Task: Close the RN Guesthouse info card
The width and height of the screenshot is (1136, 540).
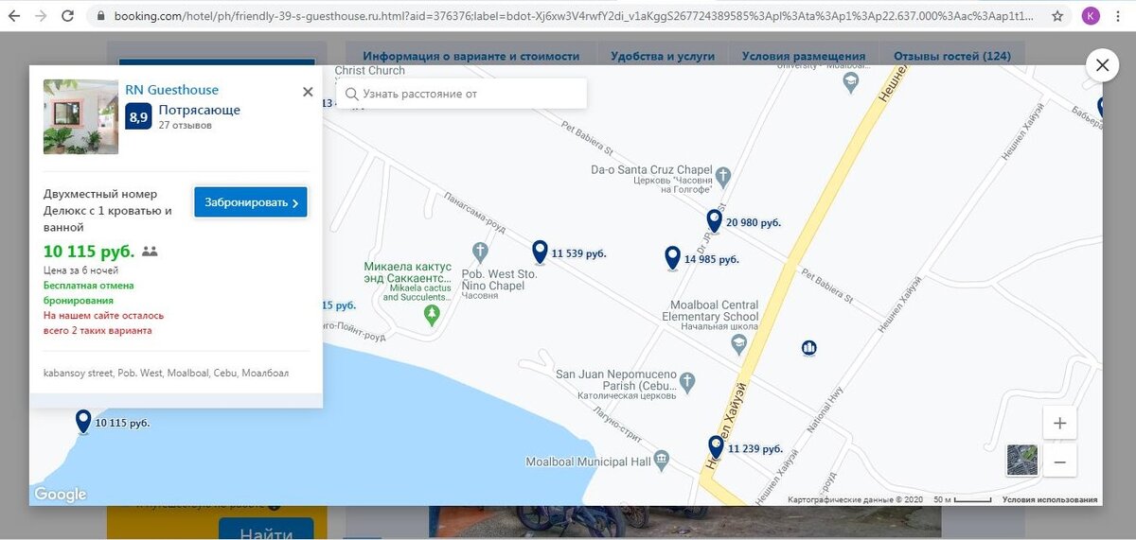Action: click(308, 92)
